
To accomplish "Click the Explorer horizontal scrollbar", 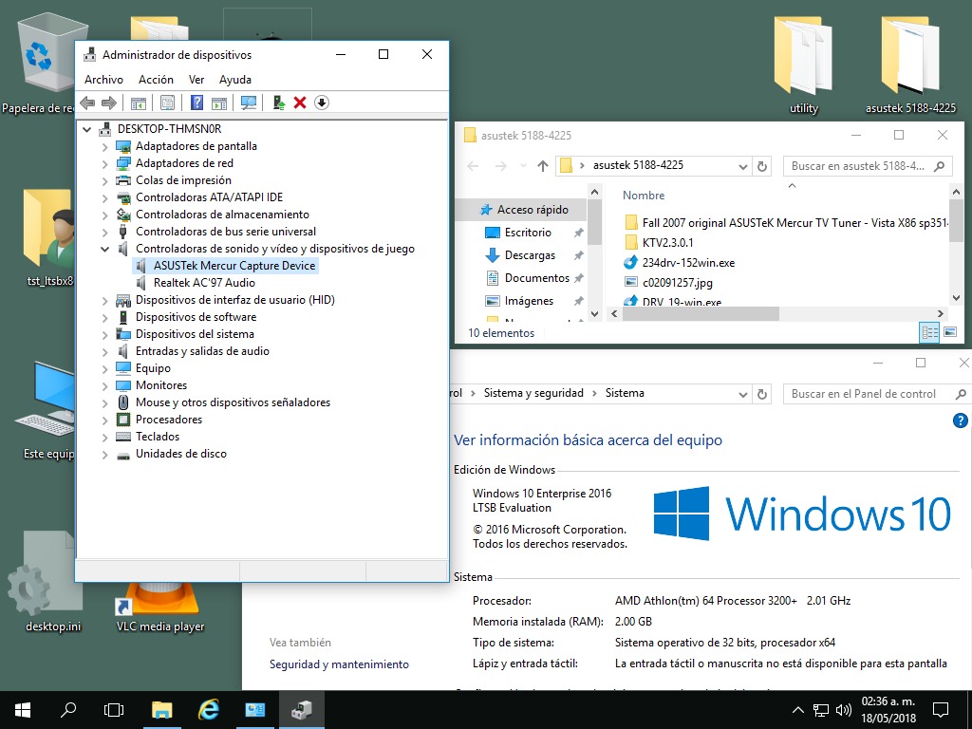I will click(700, 313).
